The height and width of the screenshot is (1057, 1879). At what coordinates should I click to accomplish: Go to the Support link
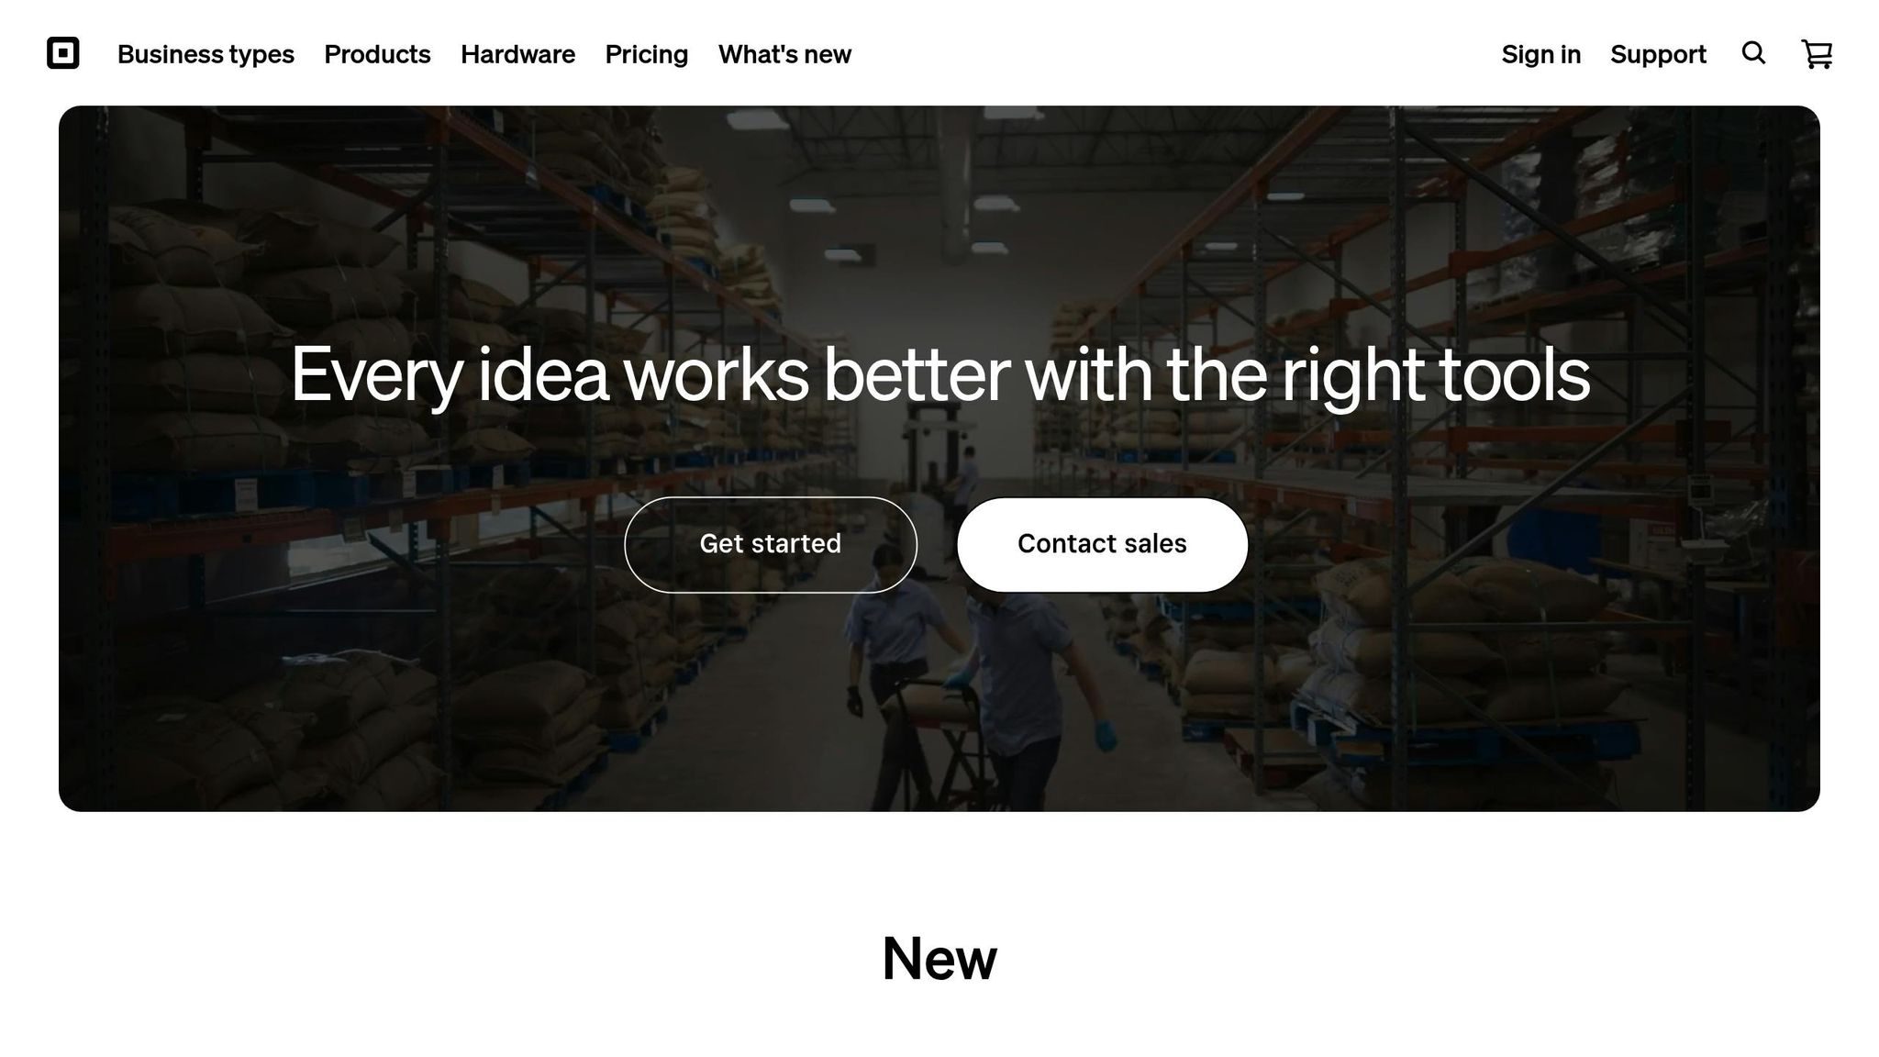click(1658, 54)
